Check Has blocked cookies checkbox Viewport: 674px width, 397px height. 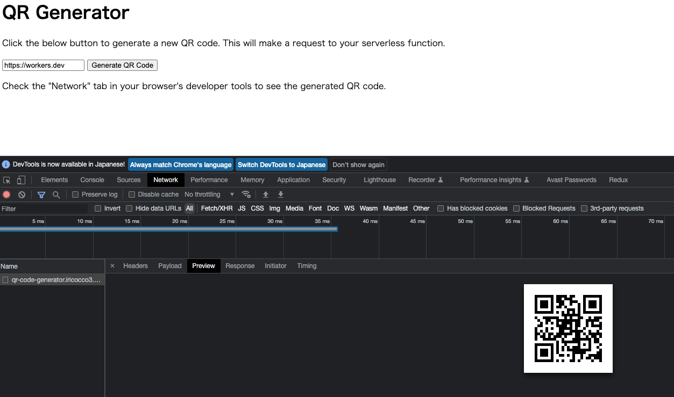click(x=441, y=208)
